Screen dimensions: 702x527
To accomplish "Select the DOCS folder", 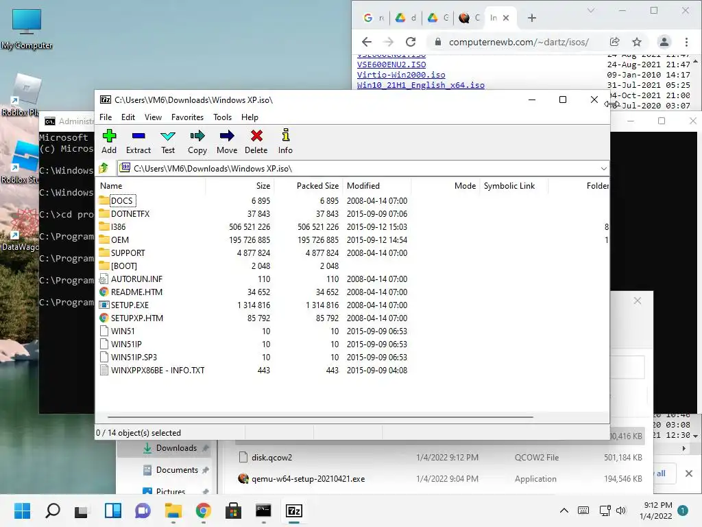I will pos(122,201).
